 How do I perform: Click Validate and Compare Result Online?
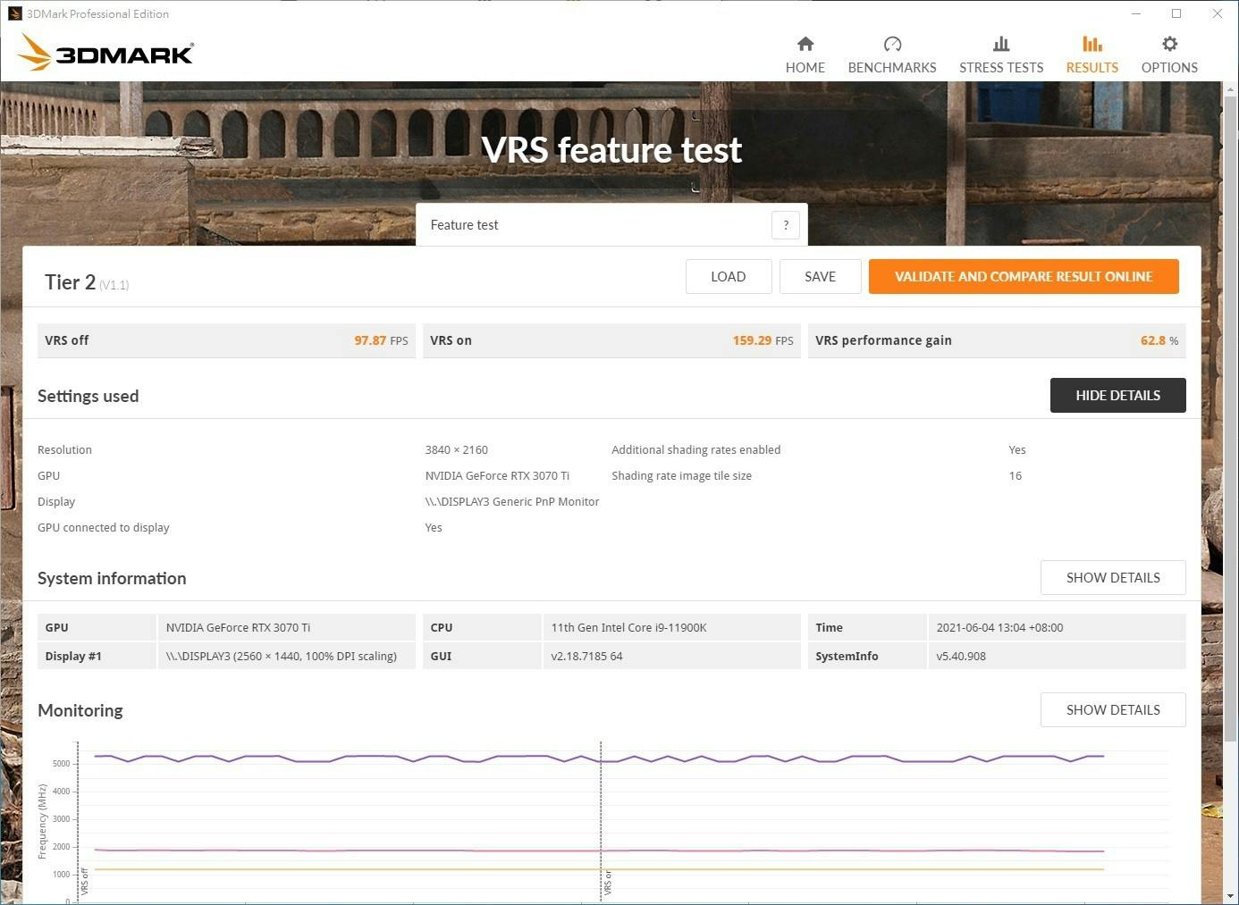[x=1024, y=277]
